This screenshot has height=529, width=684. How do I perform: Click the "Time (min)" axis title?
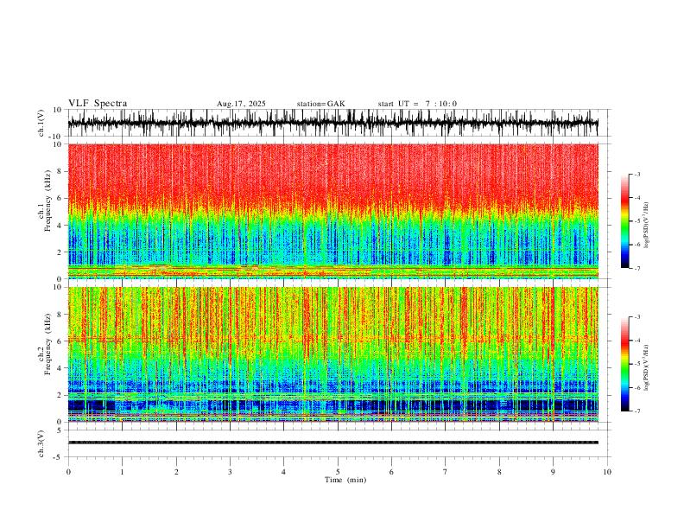[x=345, y=480]
